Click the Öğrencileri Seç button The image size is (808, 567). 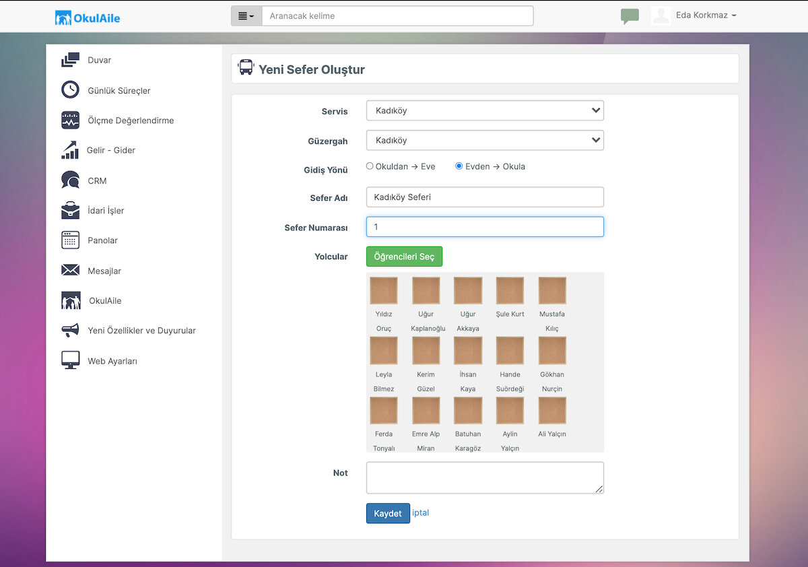coord(404,257)
